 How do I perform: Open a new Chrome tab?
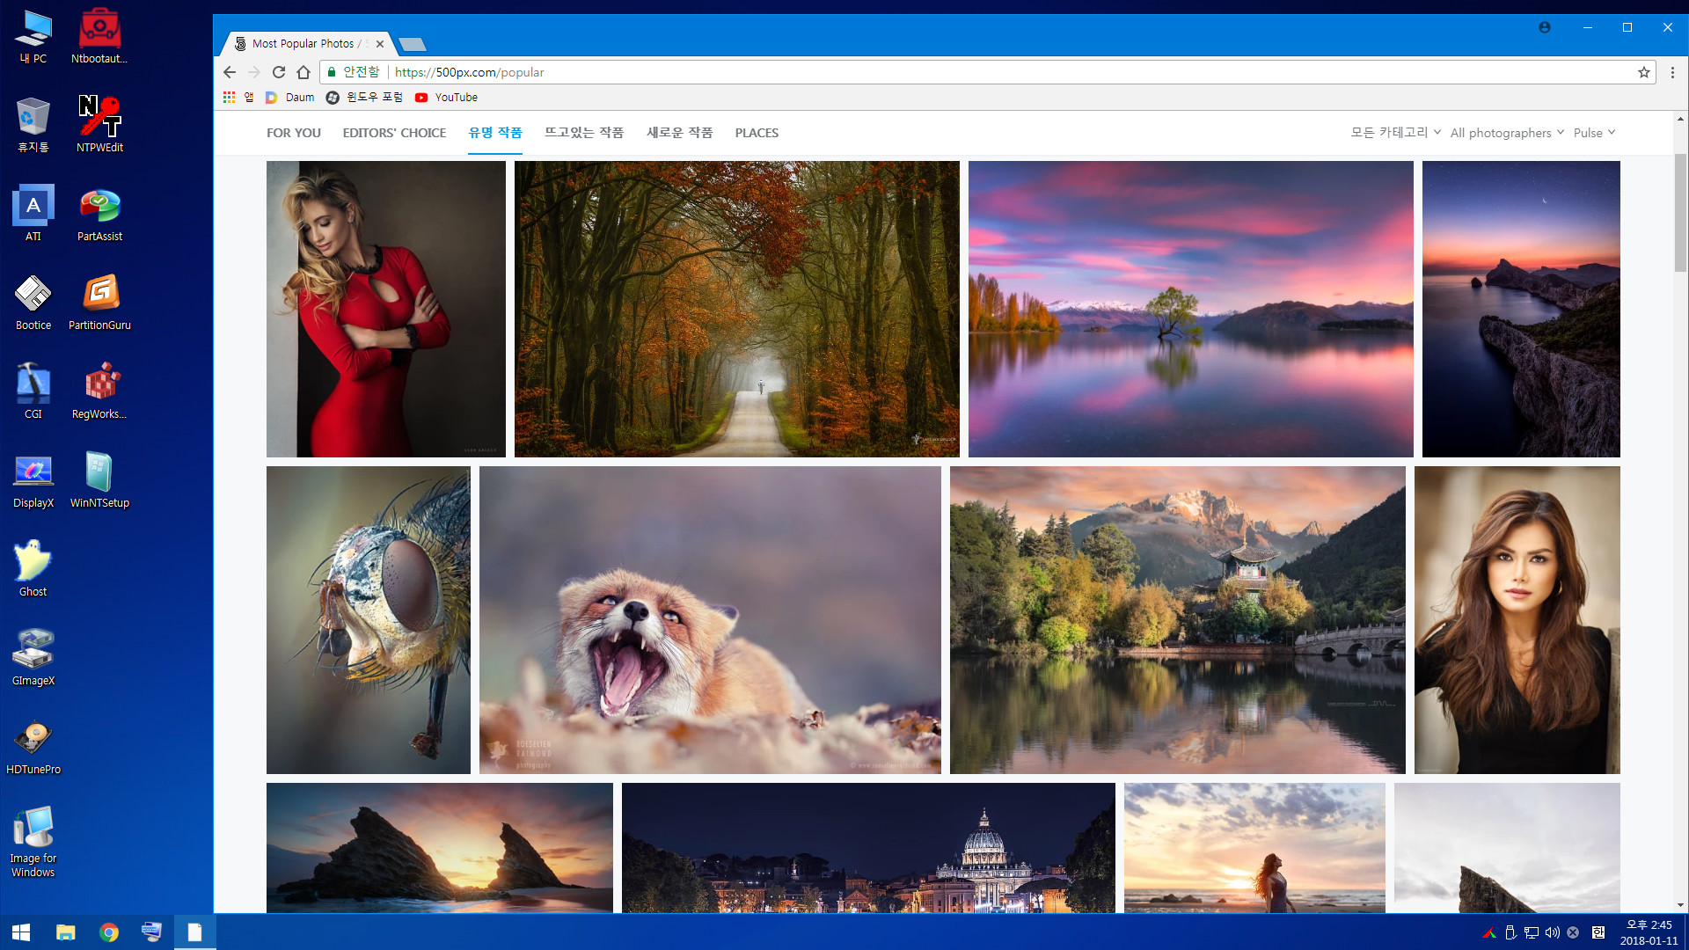click(x=412, y=44)
